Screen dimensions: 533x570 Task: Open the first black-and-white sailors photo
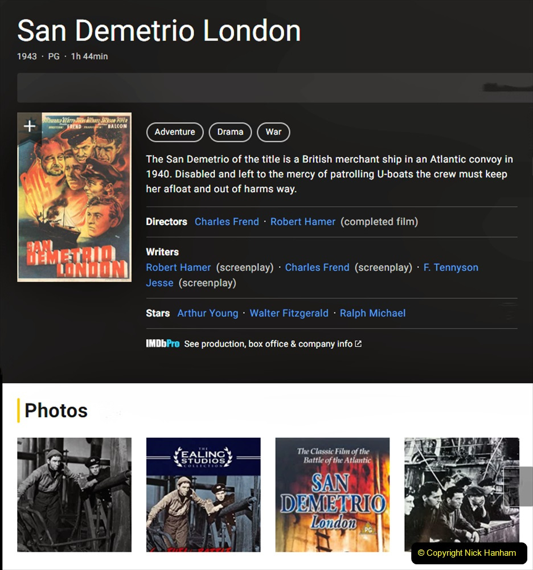[x=75, y=494]
